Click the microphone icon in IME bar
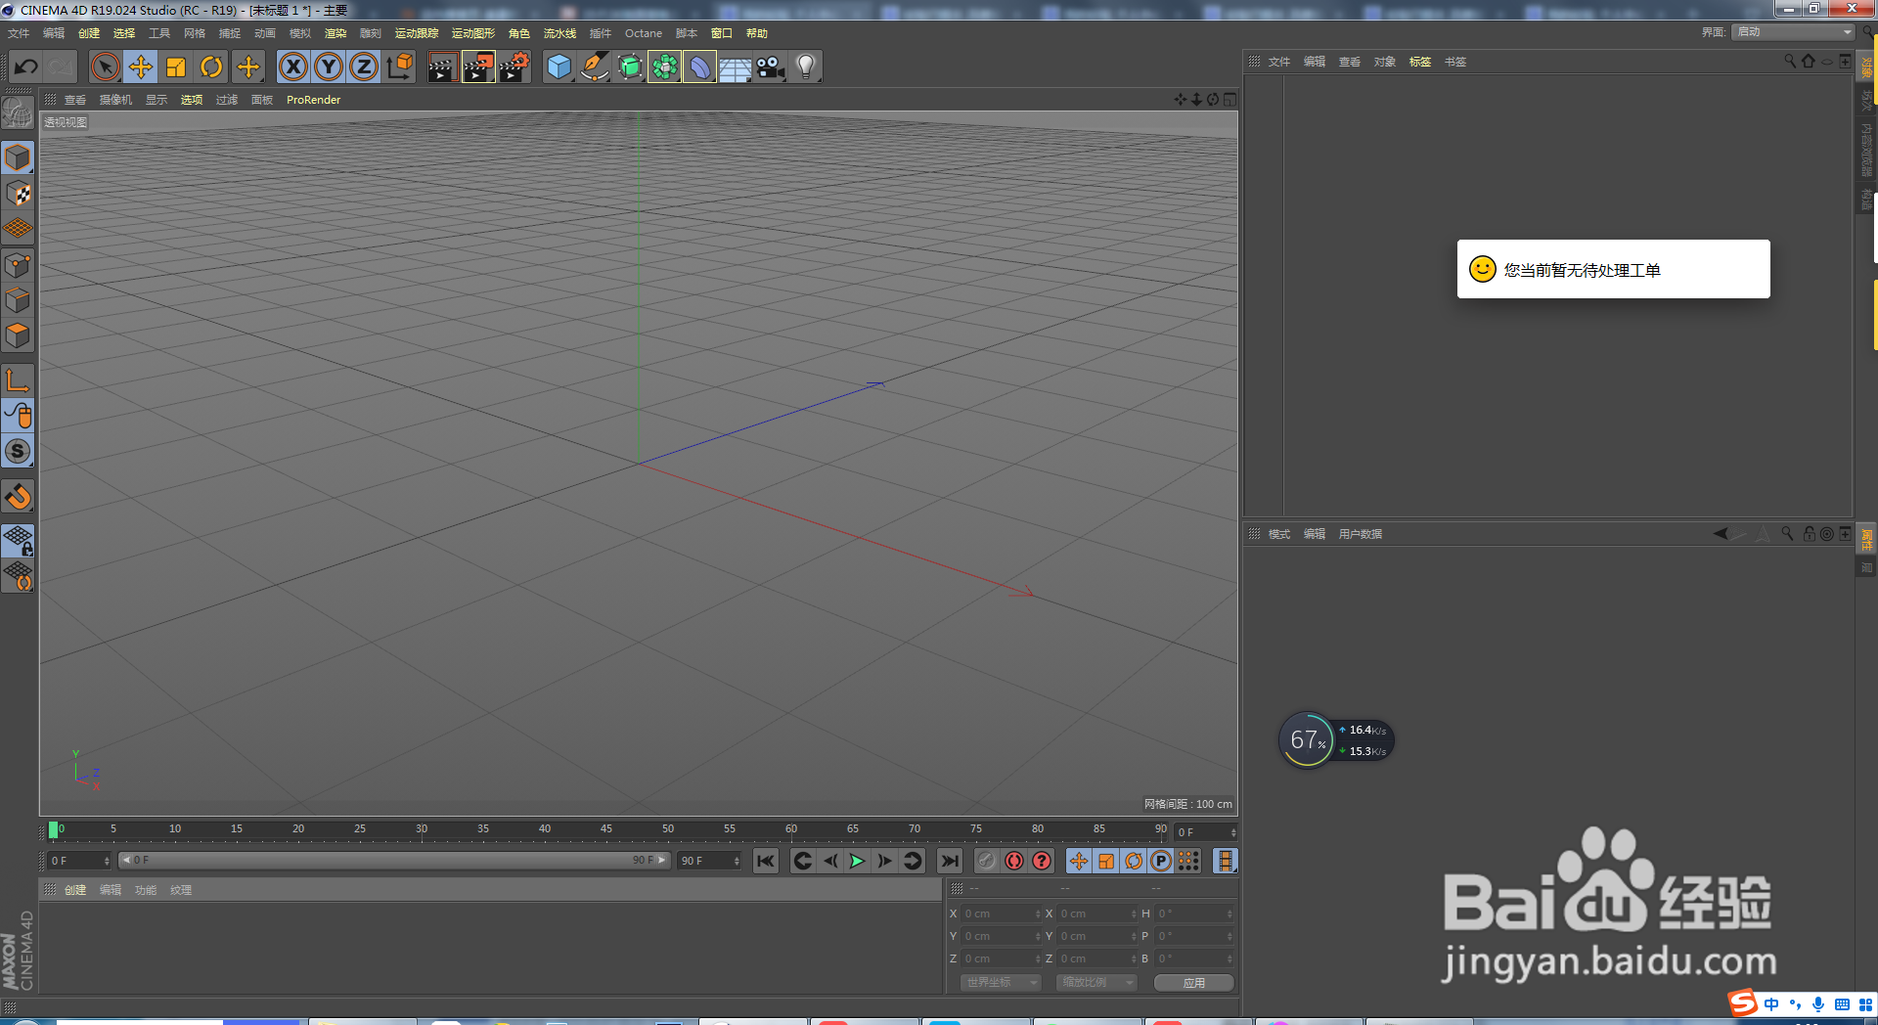1878x1025 pixels. pyautogui.click(x=1818, y=1004)
